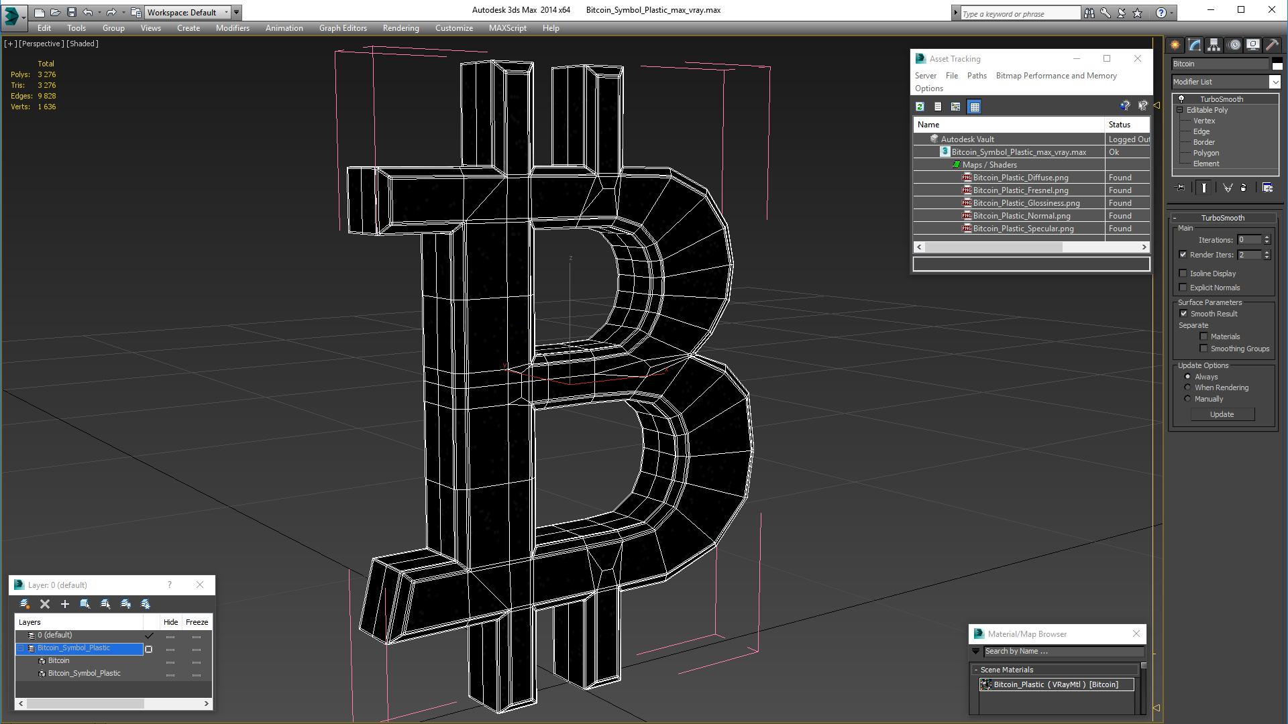Click Delete layer X icon
The height and width of the screenshot is (724, 1288).
[45, 604]
